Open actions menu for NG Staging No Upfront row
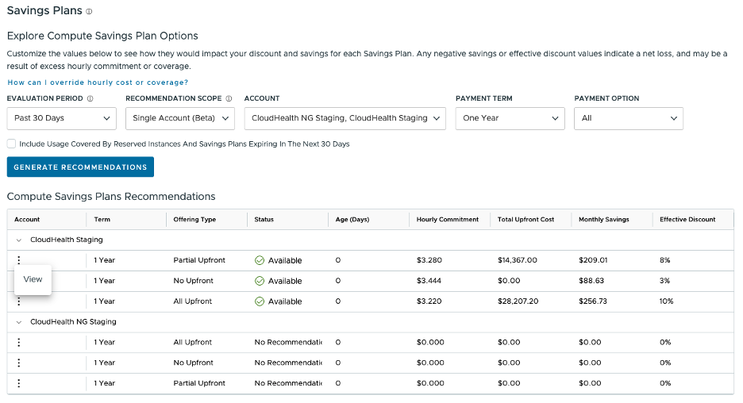The height and width of the screenshot is (403, 743). click(x=18, y=363)
